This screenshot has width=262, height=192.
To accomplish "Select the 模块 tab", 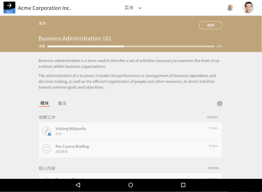I will [x=44, y=103].
